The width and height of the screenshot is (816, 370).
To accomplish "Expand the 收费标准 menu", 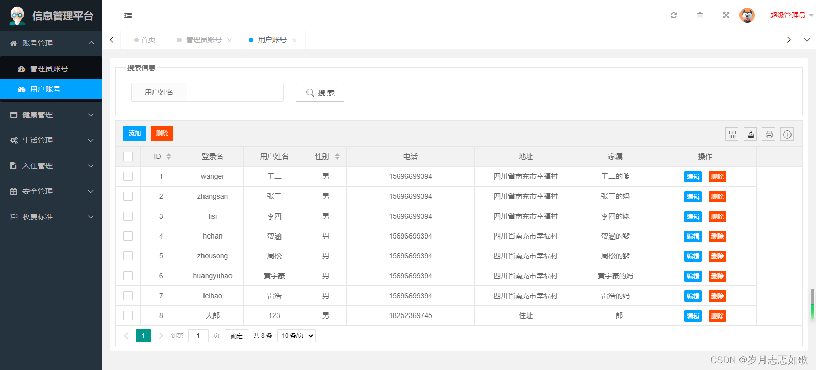I will 51,217.
